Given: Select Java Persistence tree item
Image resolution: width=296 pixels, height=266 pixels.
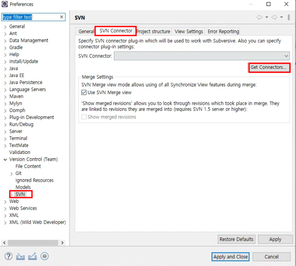Looking at the screenshot, I should (x=26, y=83).
